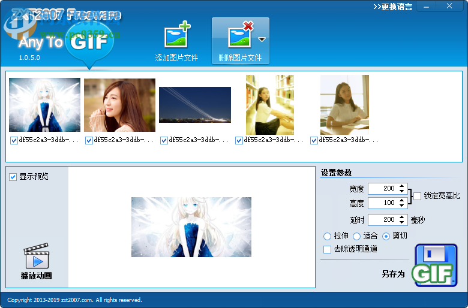The width and height of the screenshot is (468, 308).
Task: Open the change language link
Action: click(x=392, y=7)
